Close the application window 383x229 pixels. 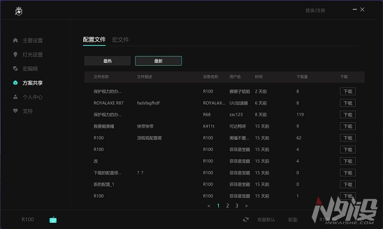(x=362, y=9)
